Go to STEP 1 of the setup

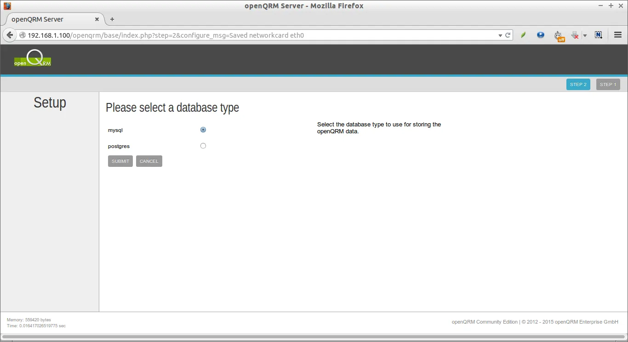coord(608,84)
